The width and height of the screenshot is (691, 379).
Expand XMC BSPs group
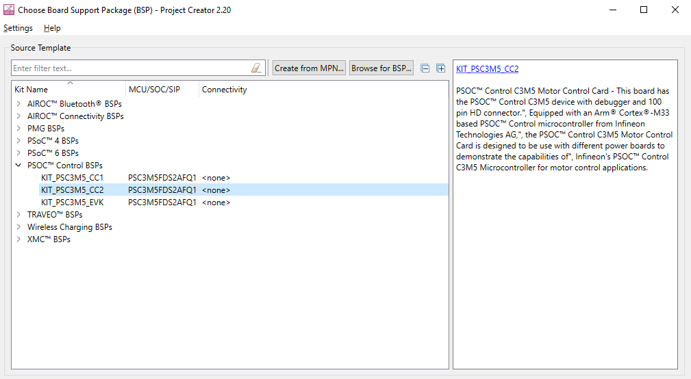tap(18, 239)
